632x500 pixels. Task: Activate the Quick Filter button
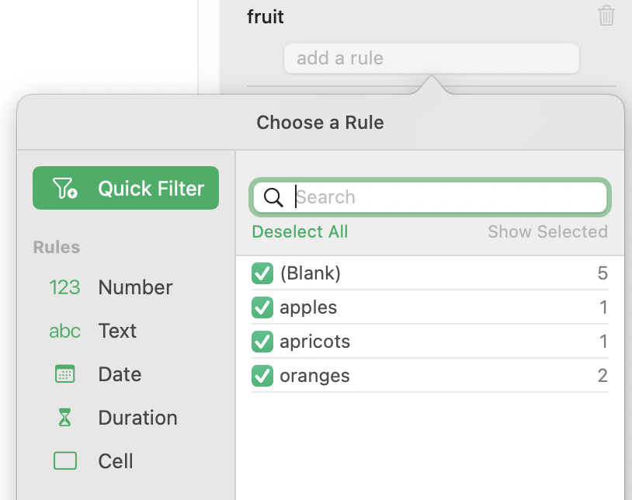click(126, 188)
